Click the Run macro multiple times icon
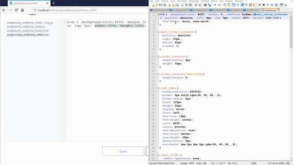 pyautogui.click(x=272, y=5)
